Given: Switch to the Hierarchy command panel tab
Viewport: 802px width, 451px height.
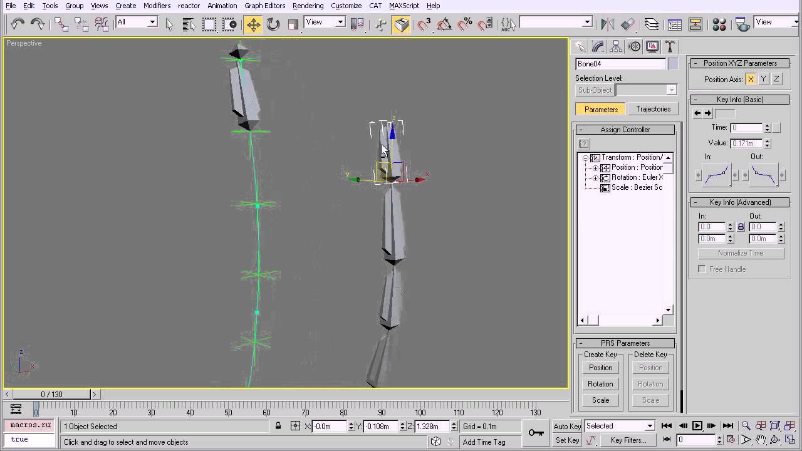Looking at the screenshot, I should (x=616, y=47).
